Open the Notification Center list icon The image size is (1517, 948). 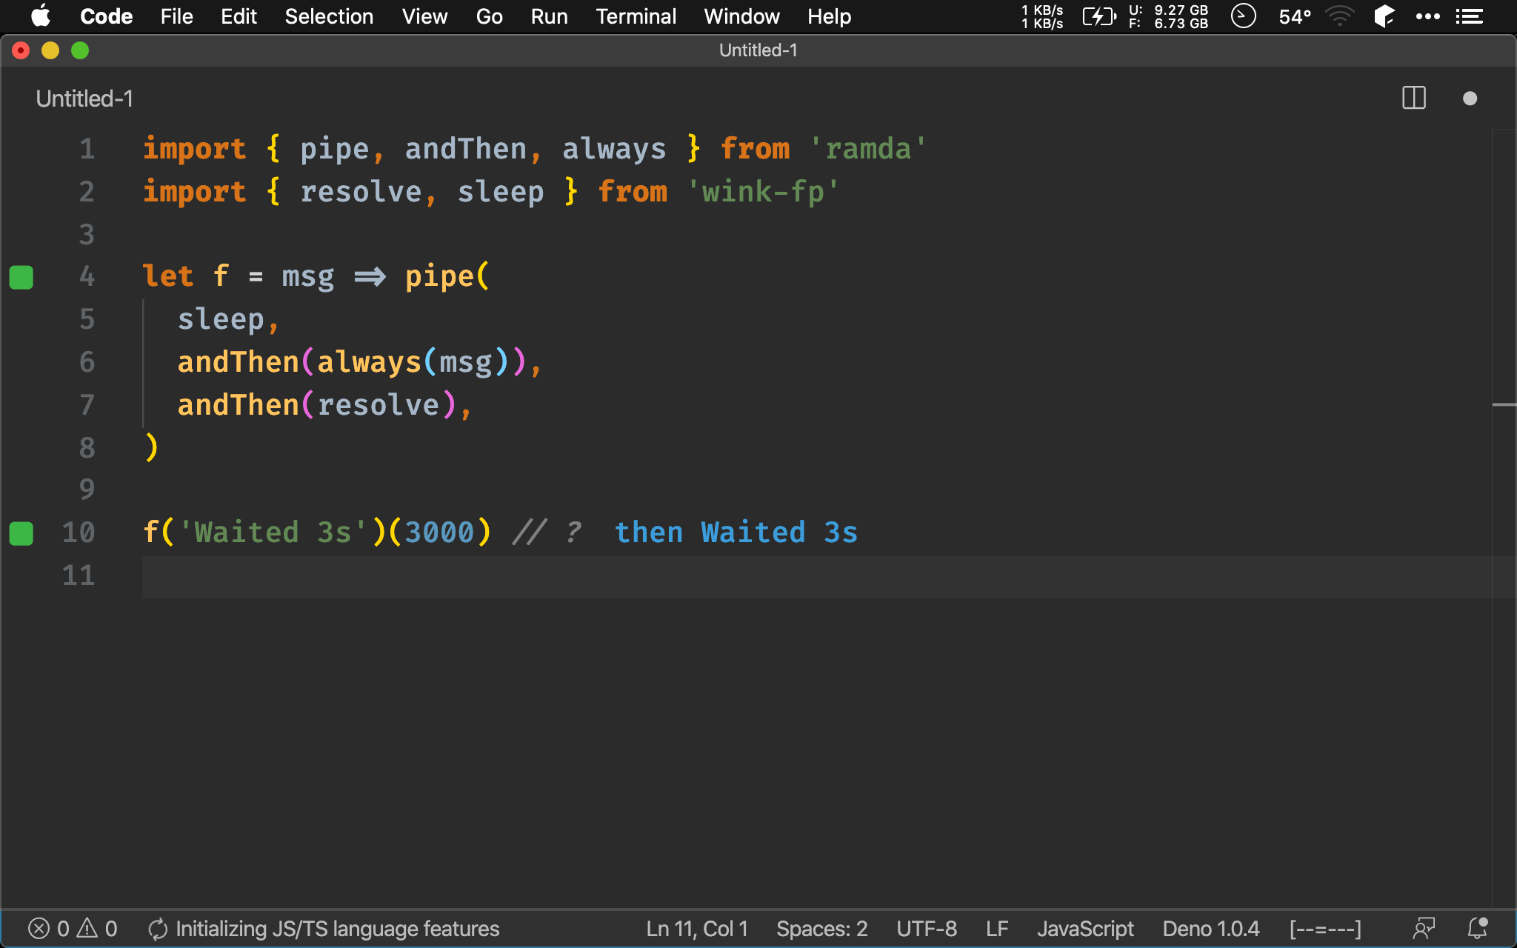(x=1469, y=16)
